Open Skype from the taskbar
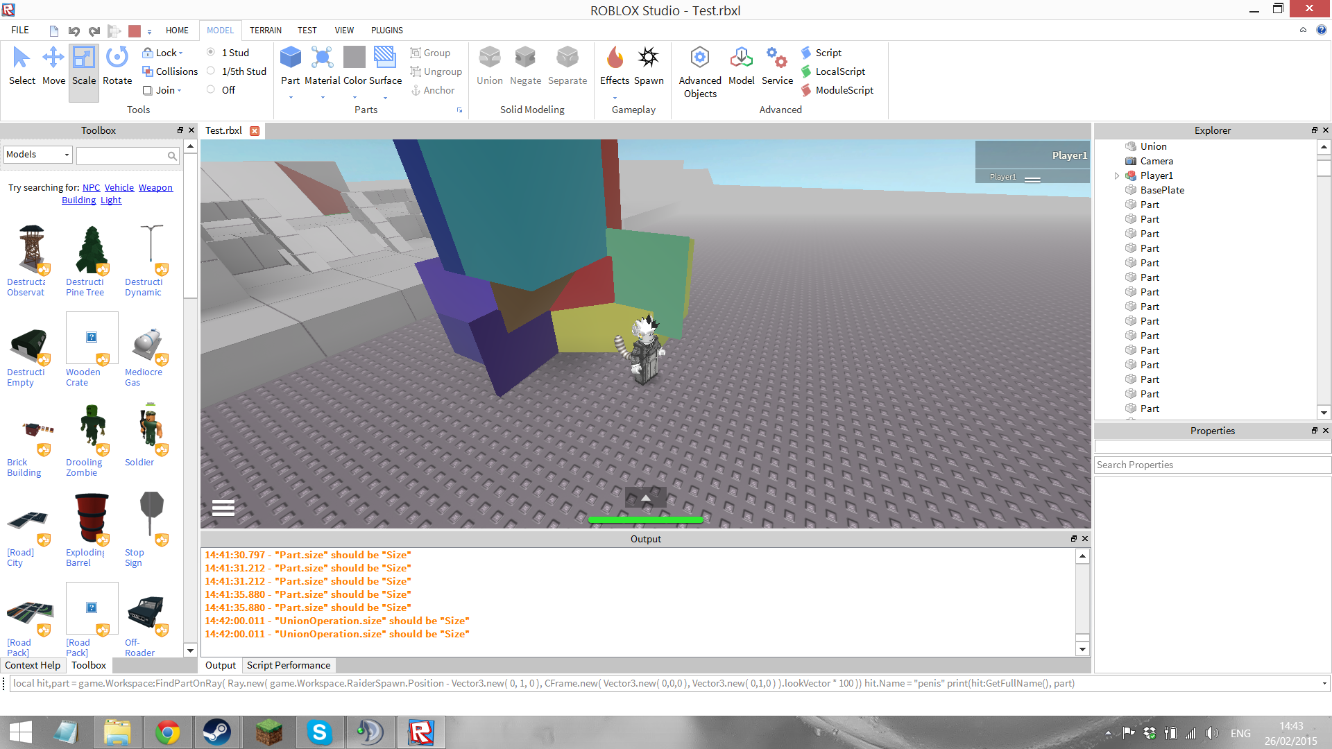This screenshot has width=1332, height=749. tap(319, 732)
